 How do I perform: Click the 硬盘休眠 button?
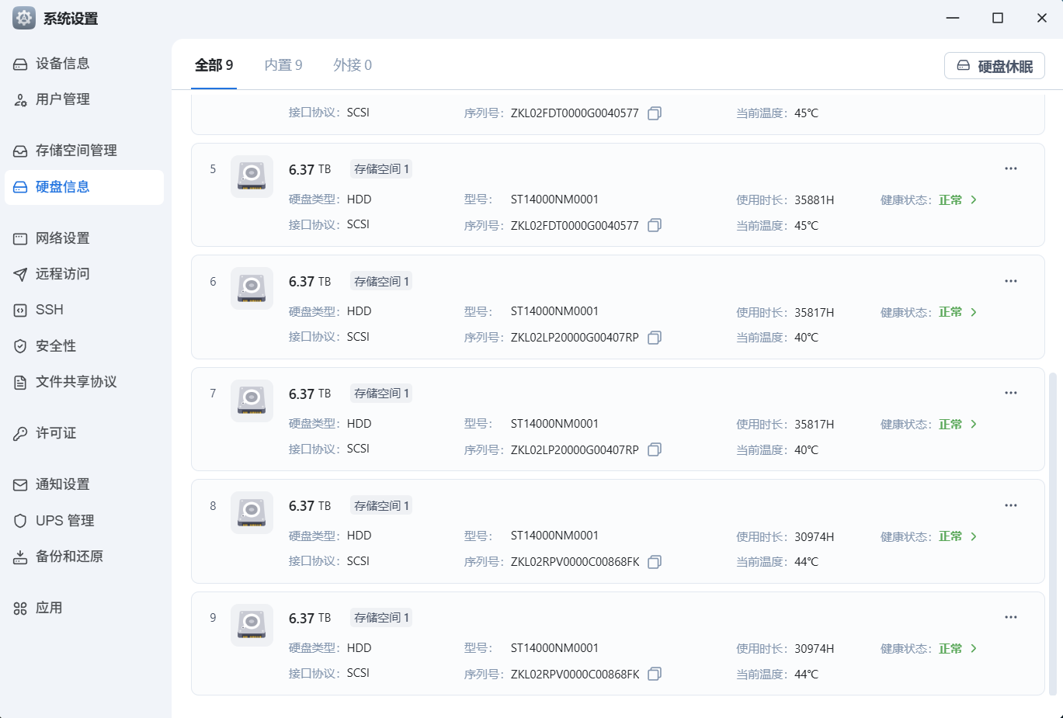994,66
